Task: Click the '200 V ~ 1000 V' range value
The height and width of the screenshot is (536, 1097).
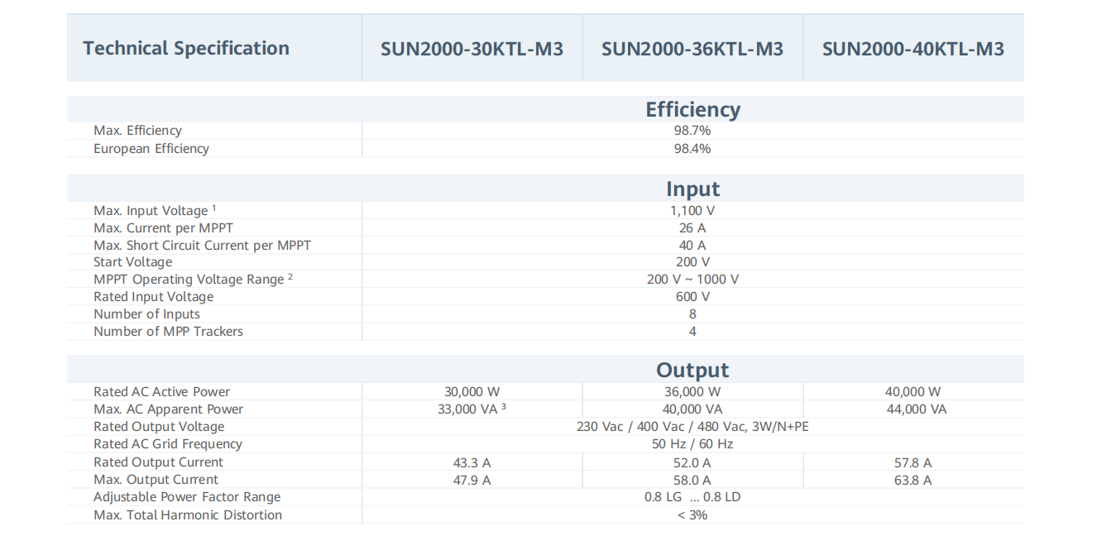Action: [x=692, y=280]
